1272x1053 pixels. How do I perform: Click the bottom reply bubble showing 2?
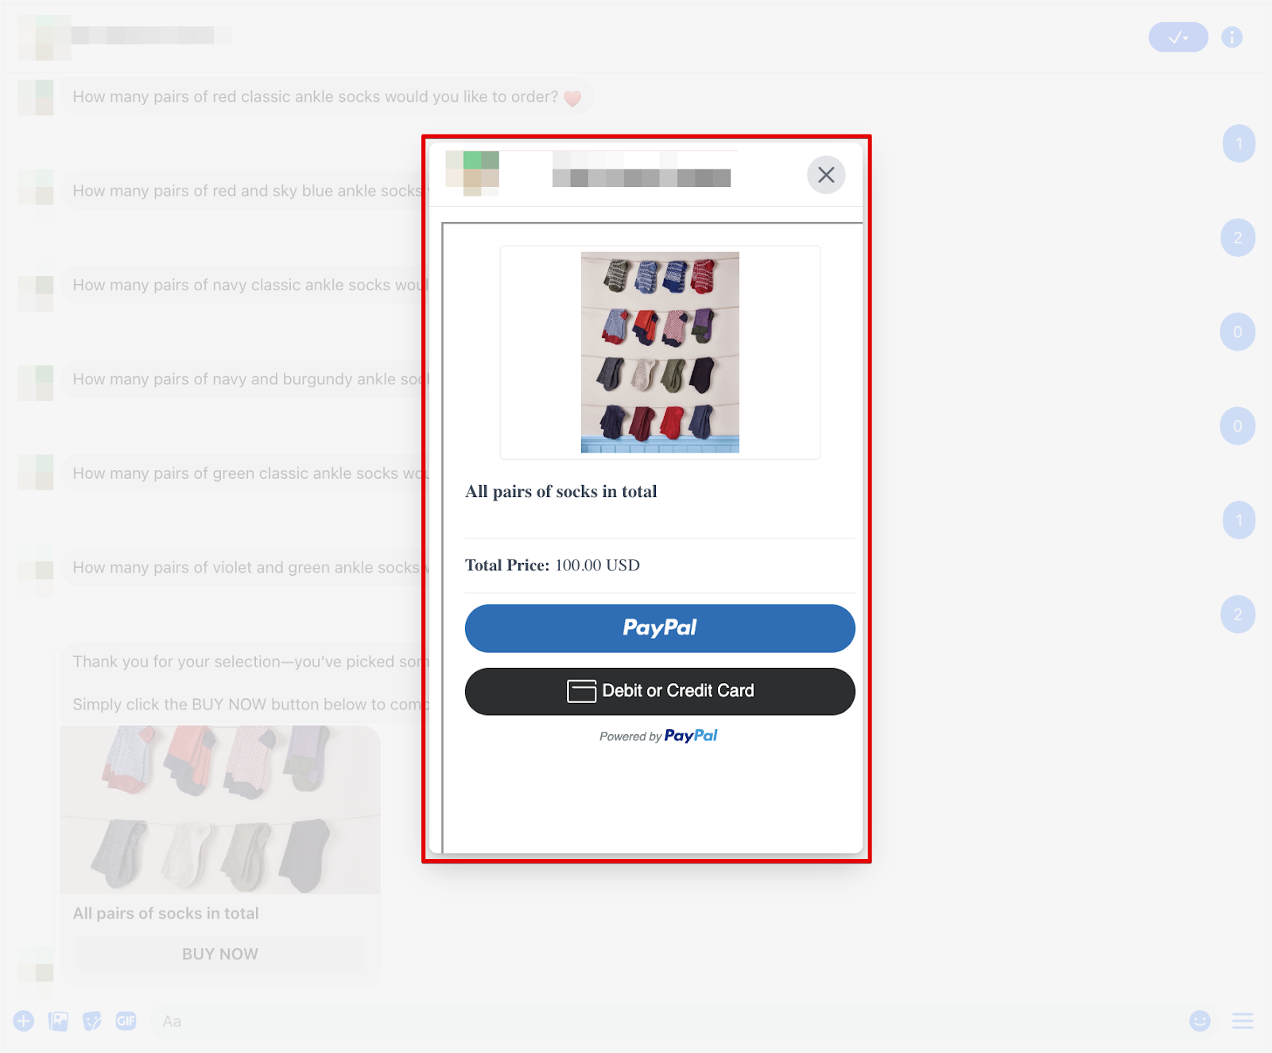tap(1238, 615)
